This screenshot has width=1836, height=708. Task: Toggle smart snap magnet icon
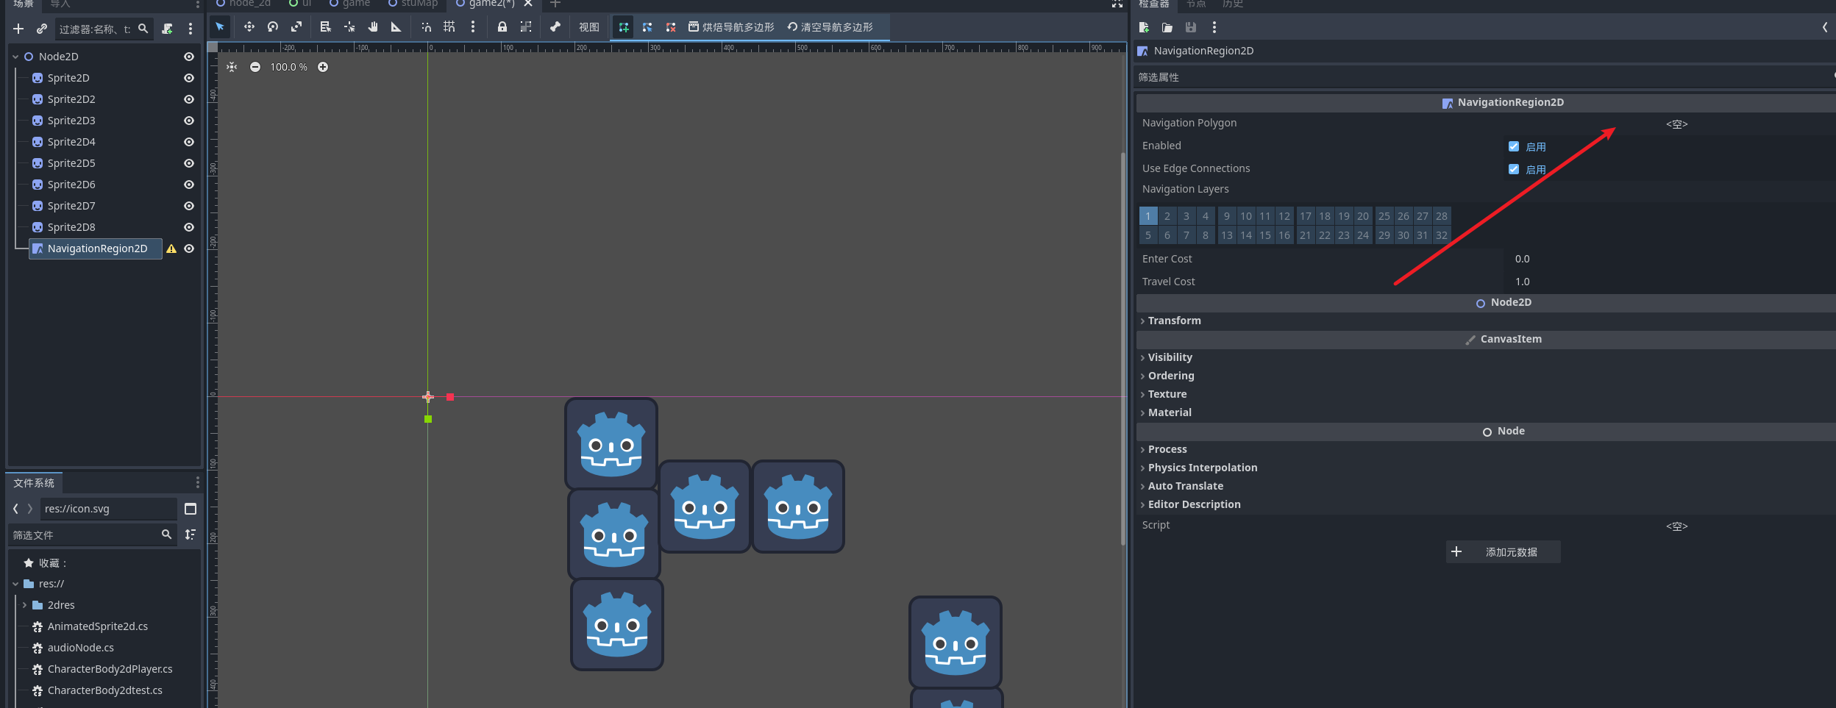coord(426,27)
